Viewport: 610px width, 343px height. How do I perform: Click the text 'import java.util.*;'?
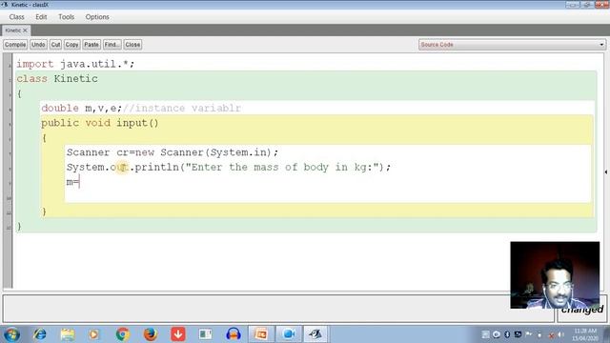click(75, 64)
